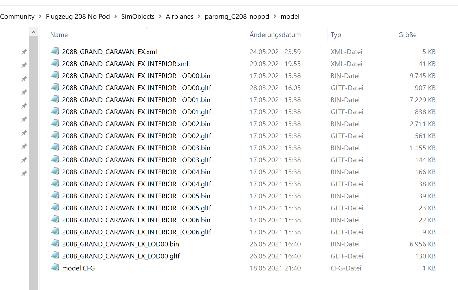
Task: Click the model.CFG file icon
Action: tap(55, 267)
